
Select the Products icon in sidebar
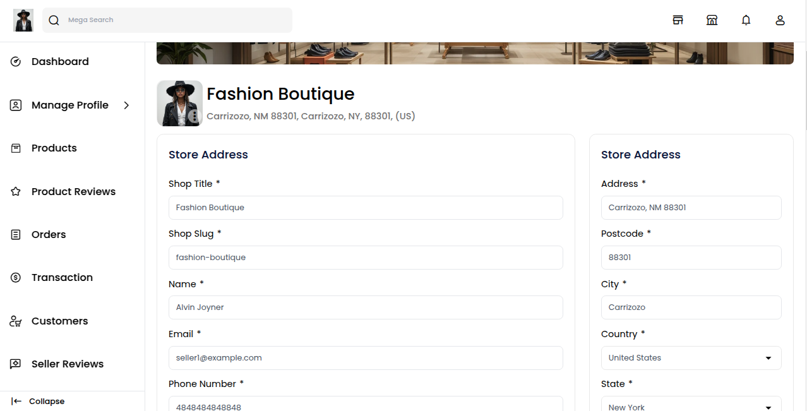(x=54, y=148)
